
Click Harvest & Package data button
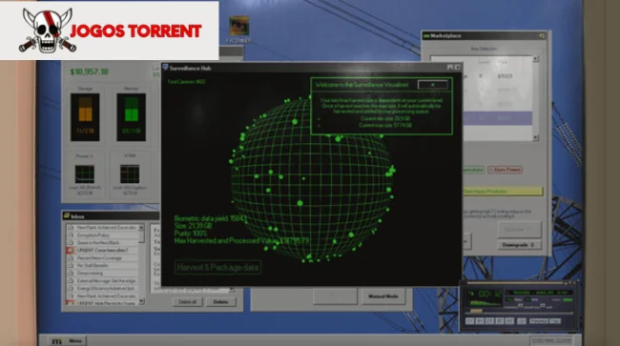pos(217,268)
